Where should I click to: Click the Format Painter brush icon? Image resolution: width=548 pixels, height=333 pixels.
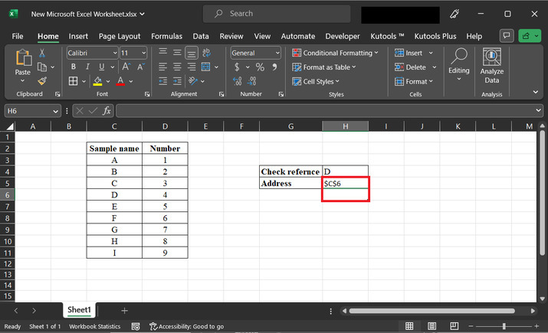click(42, 80)
